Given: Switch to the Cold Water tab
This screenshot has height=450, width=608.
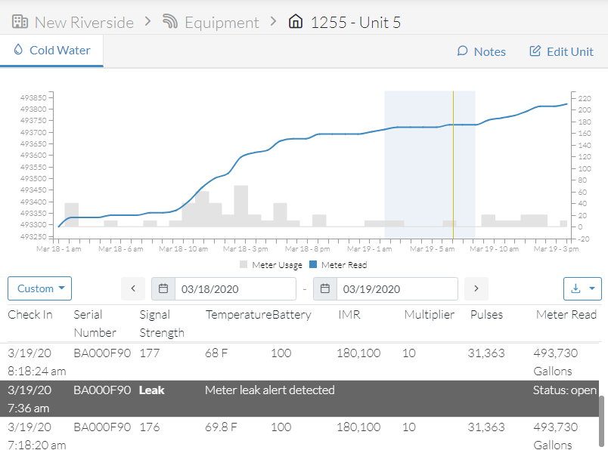Looking at the screenshot, I should point(51,51).
